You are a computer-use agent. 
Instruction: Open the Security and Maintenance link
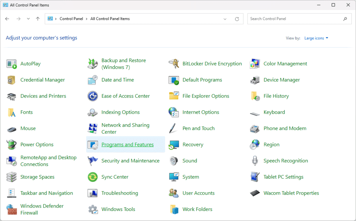130,161
